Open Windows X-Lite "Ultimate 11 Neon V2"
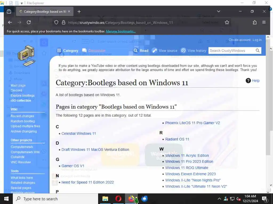 tap(196, 186)
